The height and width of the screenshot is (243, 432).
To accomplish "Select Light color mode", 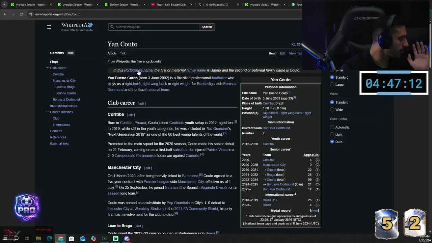I will click(332, 135).
